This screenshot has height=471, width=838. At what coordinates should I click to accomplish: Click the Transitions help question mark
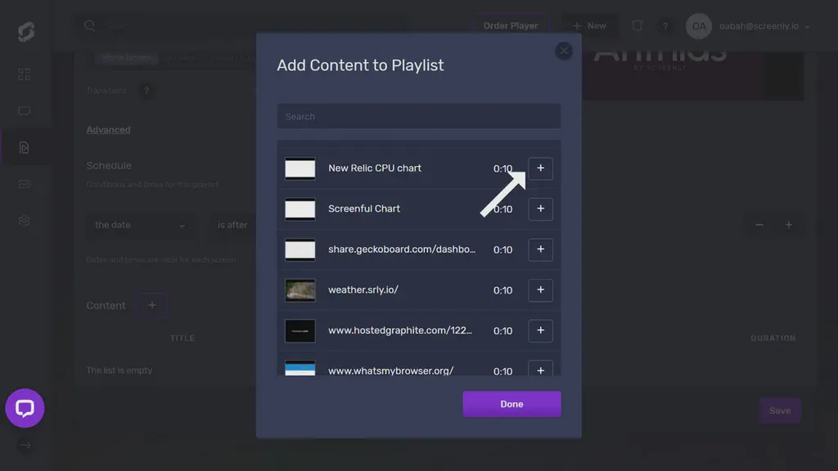pyautogui.click(x=146, y=90)
